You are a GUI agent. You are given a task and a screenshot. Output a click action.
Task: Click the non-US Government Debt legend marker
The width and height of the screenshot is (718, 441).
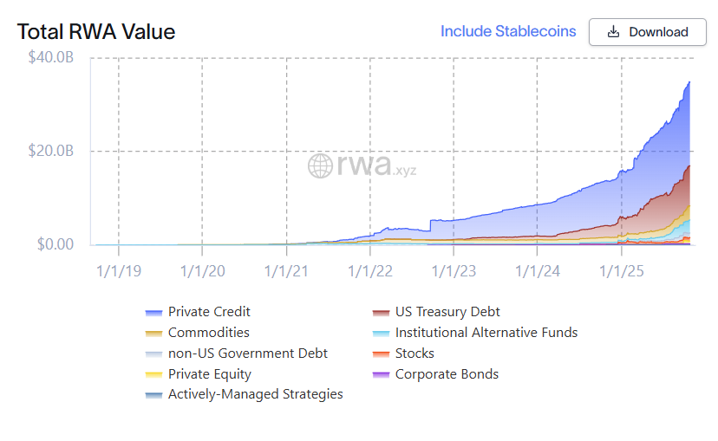tap(153, 354)
